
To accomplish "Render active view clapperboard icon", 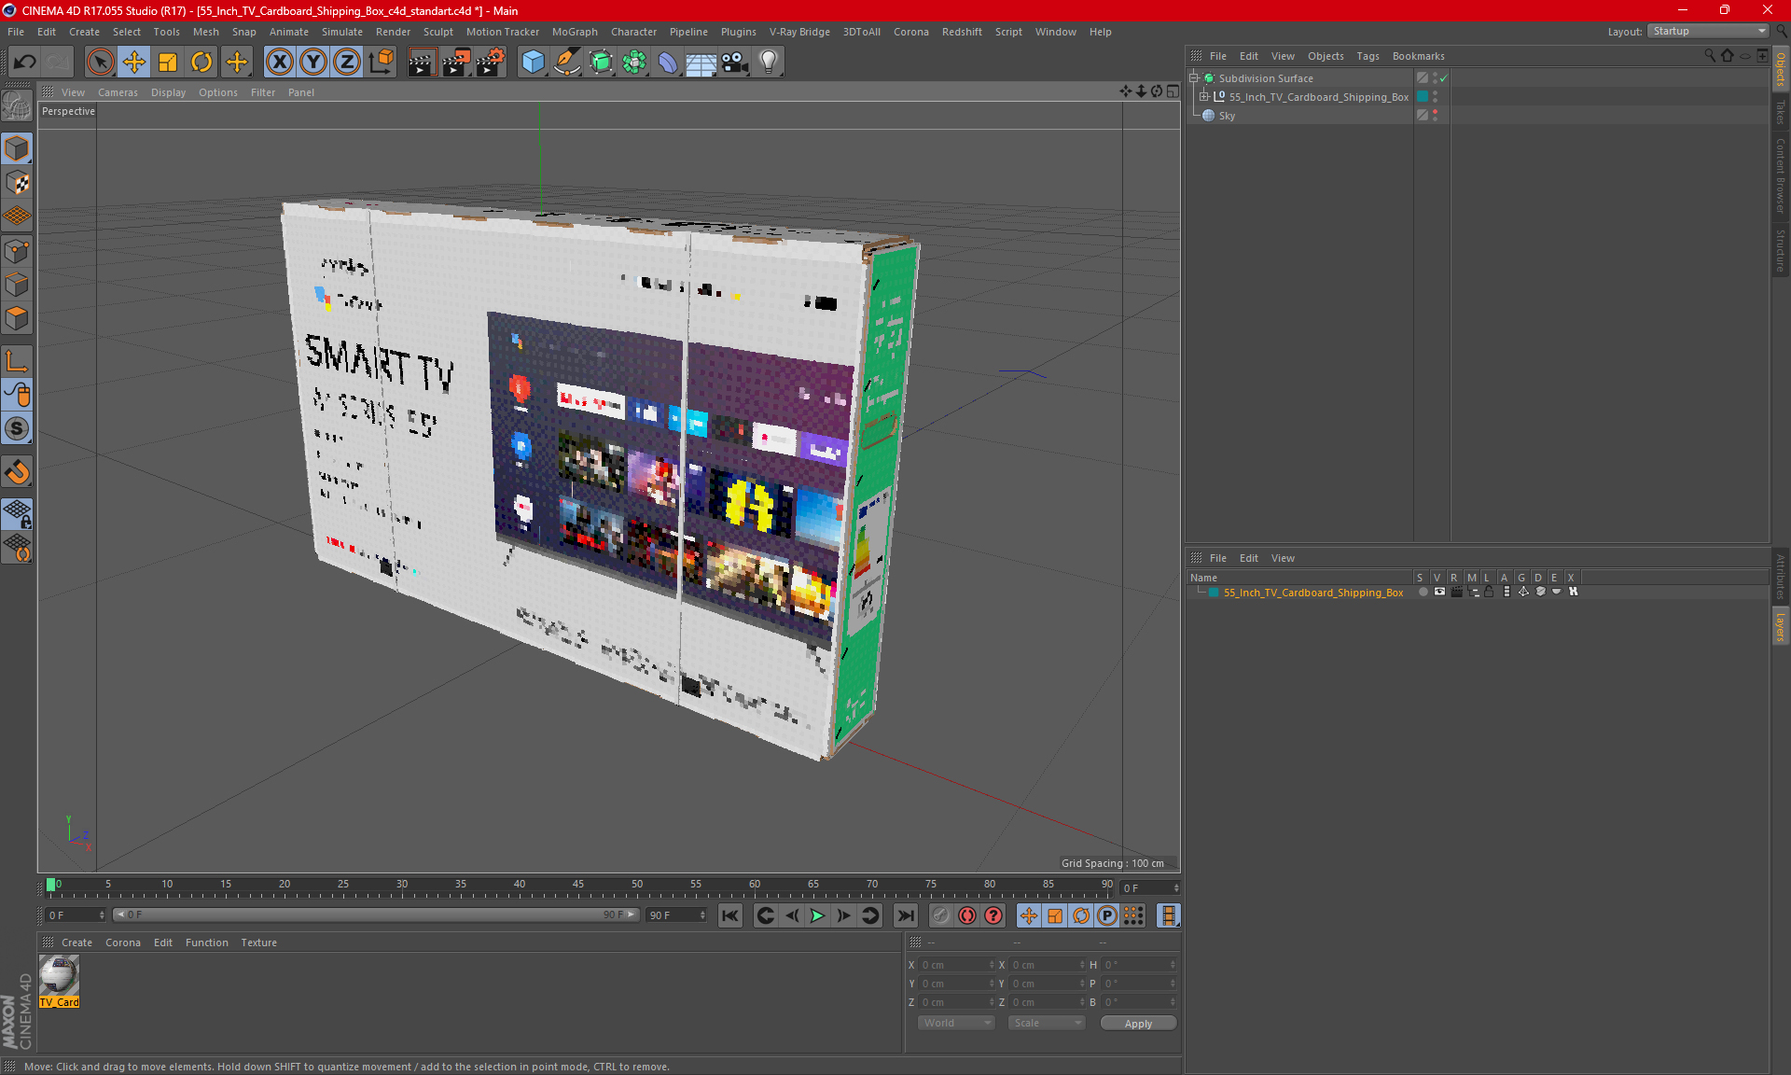I will [x=422, y=63].
